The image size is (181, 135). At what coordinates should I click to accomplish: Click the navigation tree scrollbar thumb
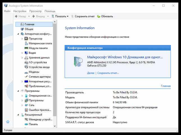[x=55, y=70]
